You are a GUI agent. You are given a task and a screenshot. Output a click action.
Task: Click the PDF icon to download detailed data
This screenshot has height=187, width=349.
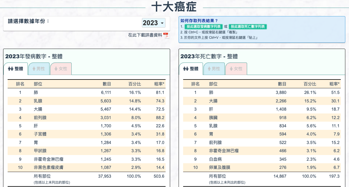coord(167,36)
